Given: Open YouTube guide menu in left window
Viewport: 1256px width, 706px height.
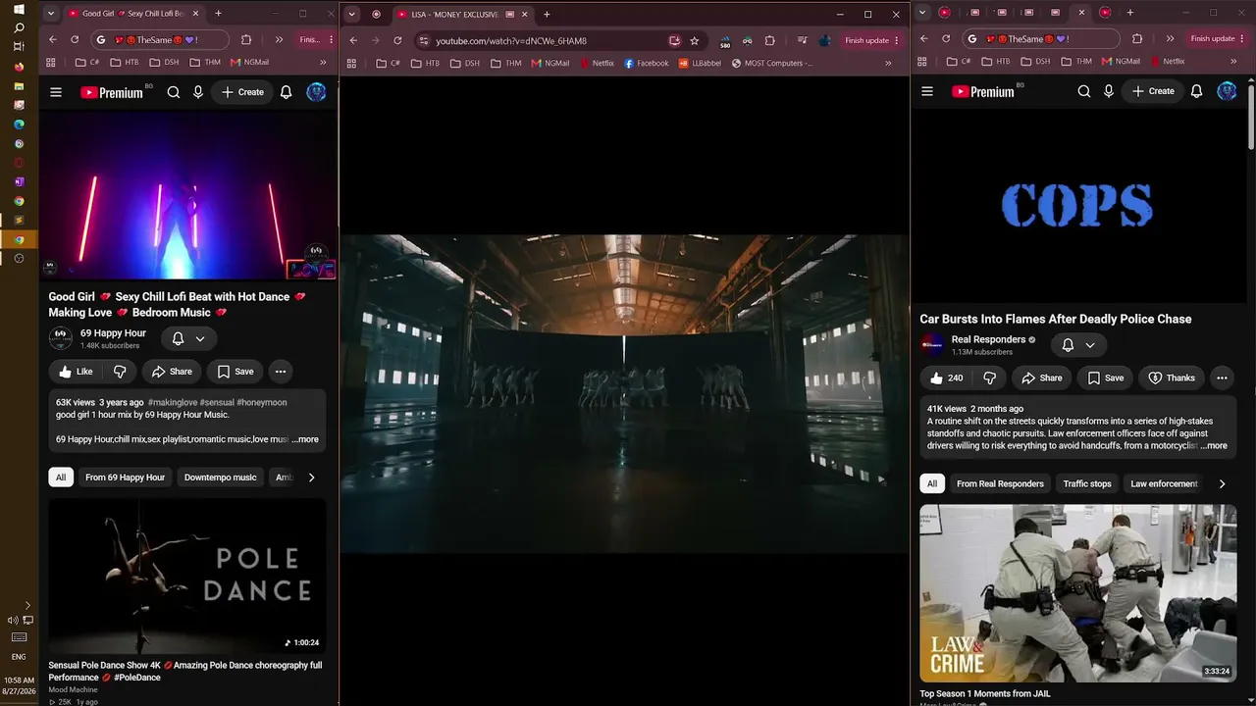Looking at the screenshot, I should [x=56, y=92].
